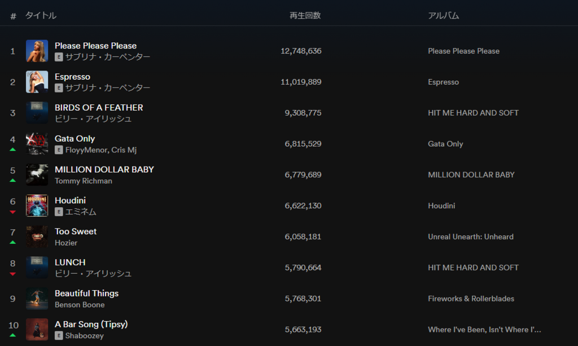Click green up arrow under rank 4
Image resolution: width=578 pixels, height=346 pixels.
12,150
